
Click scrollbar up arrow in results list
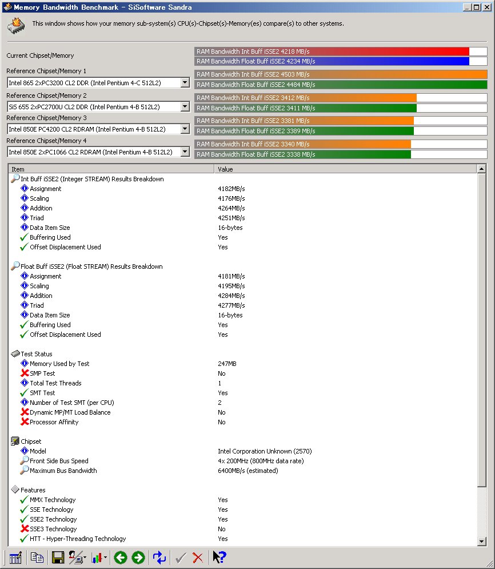click(x=482, y=169)
